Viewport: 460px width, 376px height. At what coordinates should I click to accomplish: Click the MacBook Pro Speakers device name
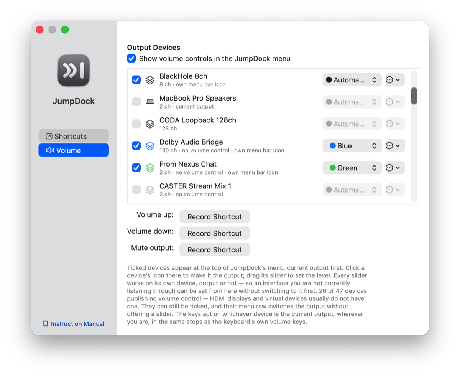[x=198, y=98]
